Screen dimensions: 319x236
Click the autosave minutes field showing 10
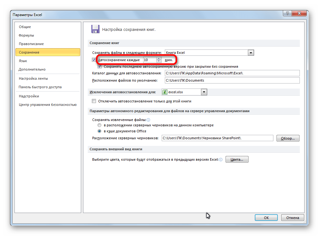pos(150,60)
